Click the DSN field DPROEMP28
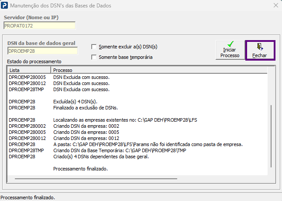The image size is (282, 201). click(x=42, y=51)
